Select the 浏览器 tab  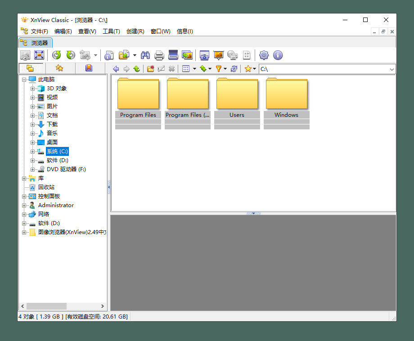(36, 43)
